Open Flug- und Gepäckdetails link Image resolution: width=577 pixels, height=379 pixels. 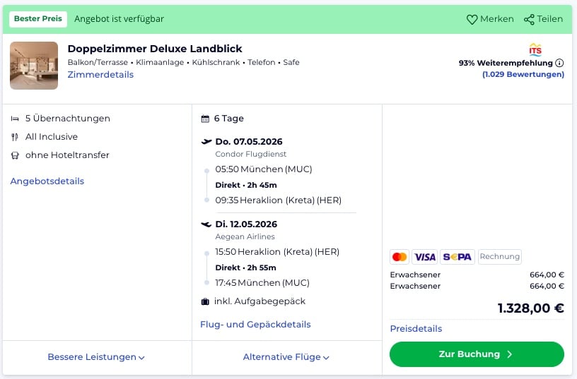[255, 325]
